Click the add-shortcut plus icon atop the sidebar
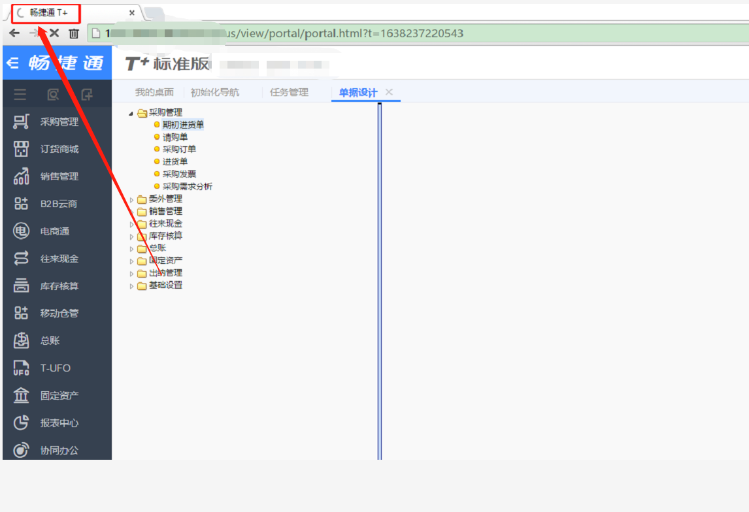This screenshot has height=512, width=749. [x=87, y=95]
